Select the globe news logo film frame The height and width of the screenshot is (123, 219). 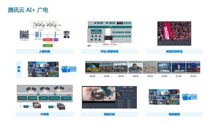pos(92,67)
